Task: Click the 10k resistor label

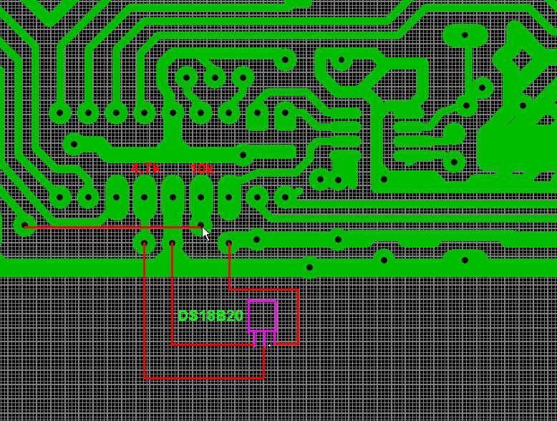Action: 201,169
